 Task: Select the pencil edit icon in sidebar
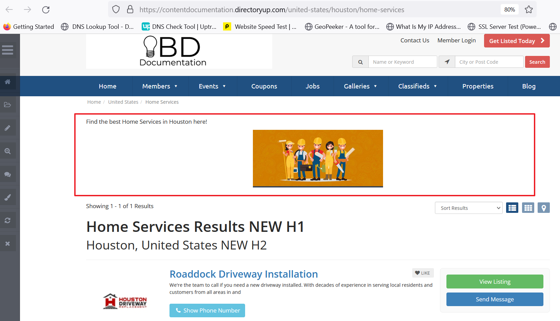(7, 128)
